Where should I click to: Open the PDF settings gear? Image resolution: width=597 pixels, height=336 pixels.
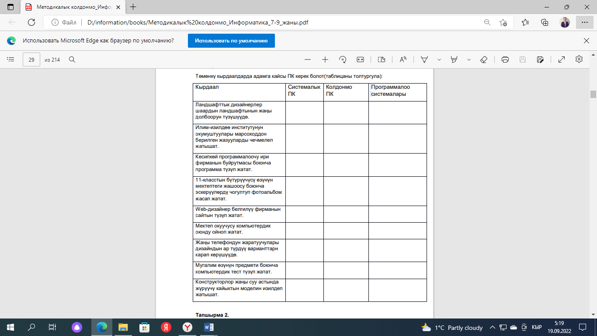(579, 59)
